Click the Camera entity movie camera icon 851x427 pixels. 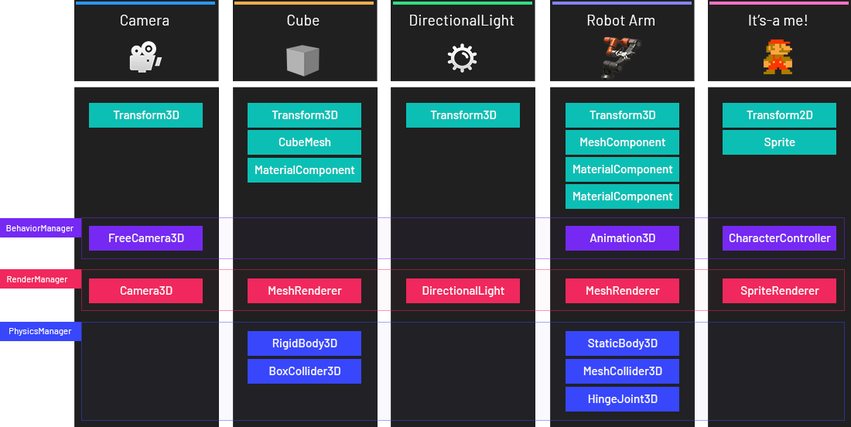point(145,58)
